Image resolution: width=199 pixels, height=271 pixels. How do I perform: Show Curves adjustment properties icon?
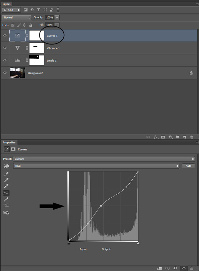(x=7, y=149)
